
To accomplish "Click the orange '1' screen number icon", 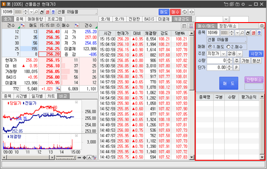I will pyautogui.click(x=4, y=4).
